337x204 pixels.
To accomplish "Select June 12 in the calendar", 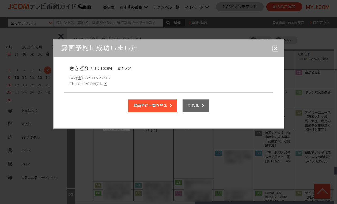I will 32,77.
